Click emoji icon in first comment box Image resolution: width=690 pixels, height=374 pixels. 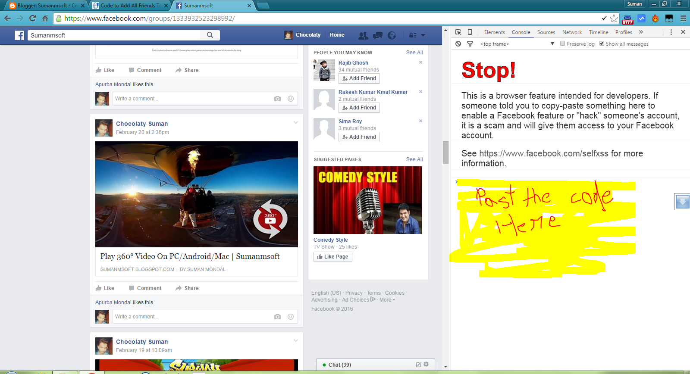point(291,99)
